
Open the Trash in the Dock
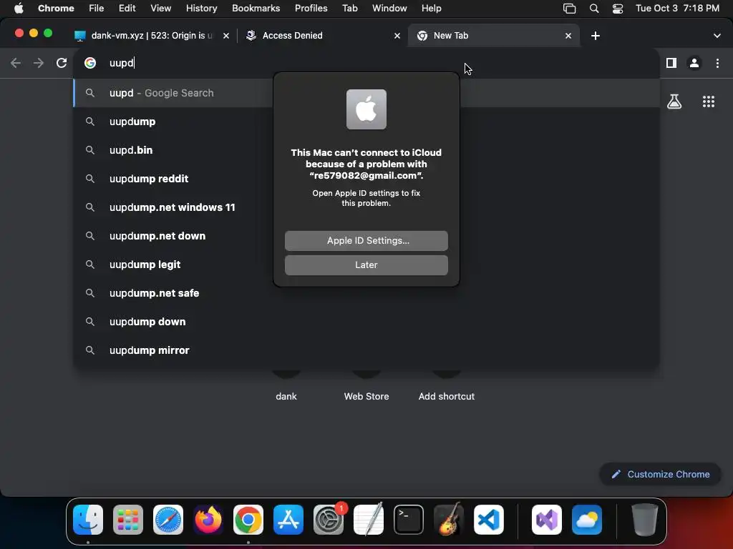coord(645,520)
